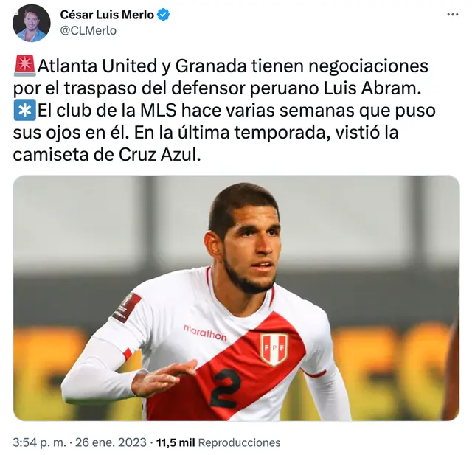Click the blue asterisk emoji
Image resolution: width=472 pixels, height=455 pixels.
point(24,110)
